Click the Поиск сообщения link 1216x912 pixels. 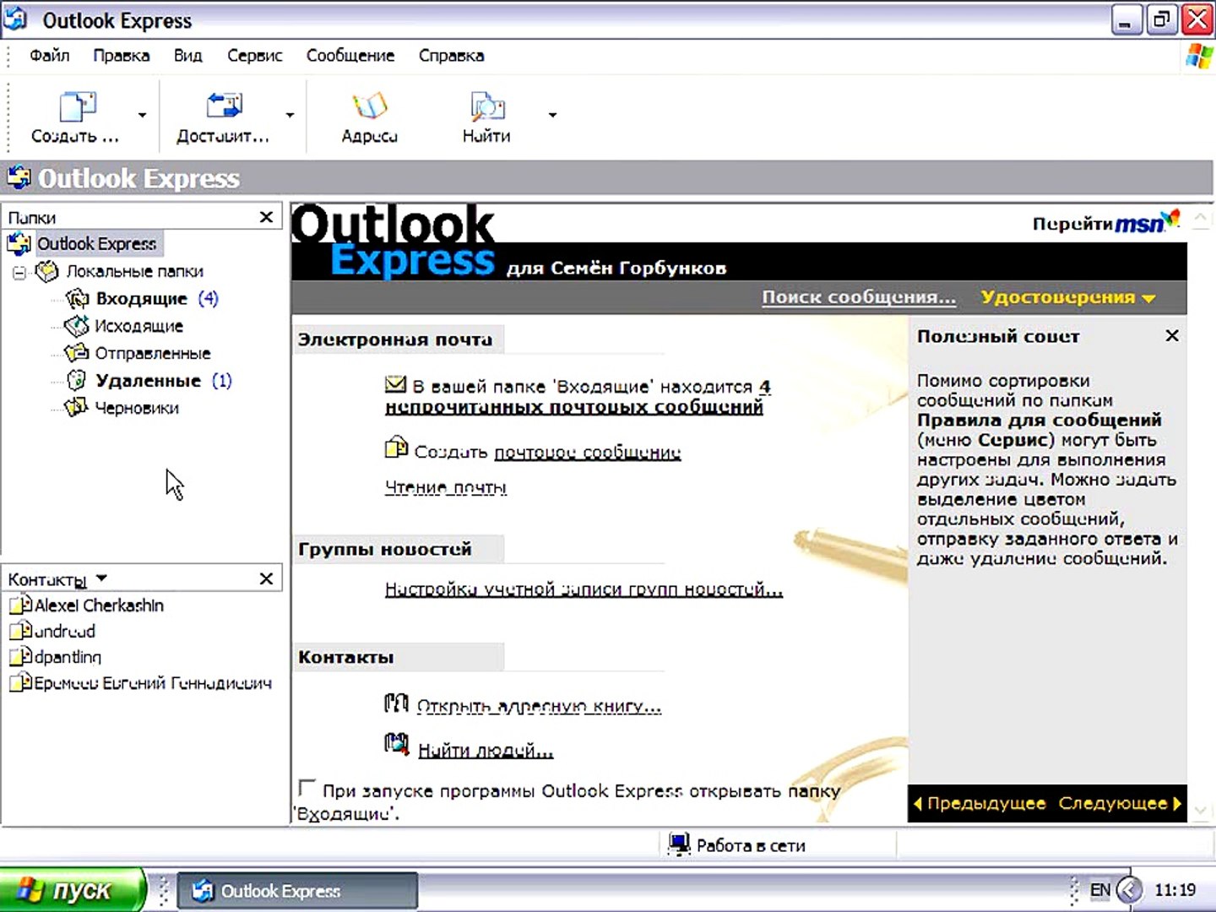tap(859, 297)
